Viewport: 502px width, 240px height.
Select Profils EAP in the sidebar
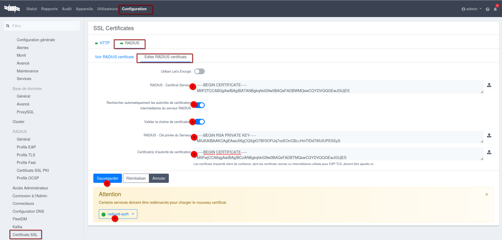click(26, 147)
